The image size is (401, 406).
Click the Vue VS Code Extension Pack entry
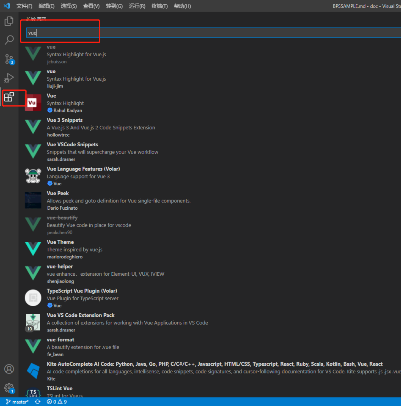[x=81, y=315]
